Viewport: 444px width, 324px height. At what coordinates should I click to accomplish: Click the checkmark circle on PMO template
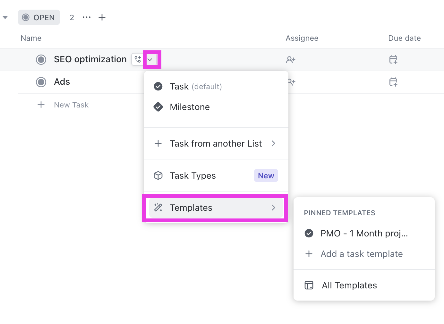point(309,233)
